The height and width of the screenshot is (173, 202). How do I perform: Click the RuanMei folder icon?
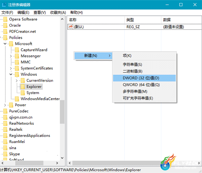pyautogui.click(x=5, y=142)
